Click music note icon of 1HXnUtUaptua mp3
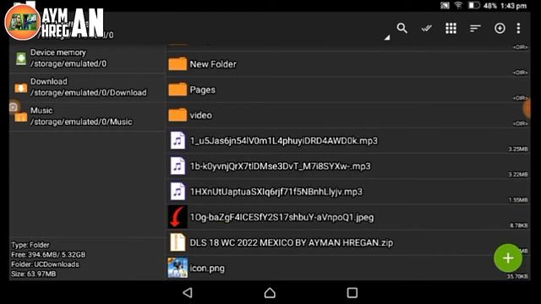The height and width of the screenshot is (304, 541). click(178, 192)
